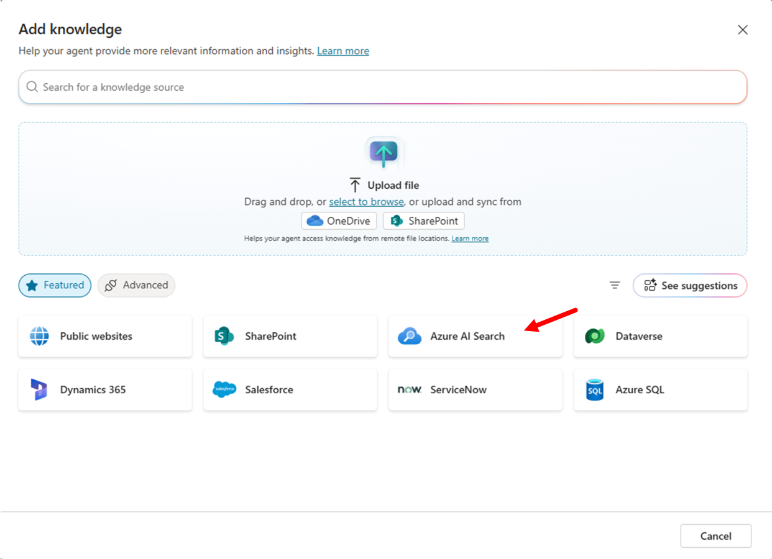Select the ServiceNow knowledge source
772x559 pixels.
pyautogui.click(x=476, y=389)
